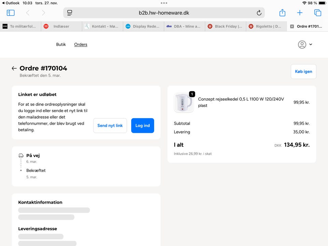Reload the page with refresh icon
Viewport: 328px width, 246px height.
click(259, 13)
